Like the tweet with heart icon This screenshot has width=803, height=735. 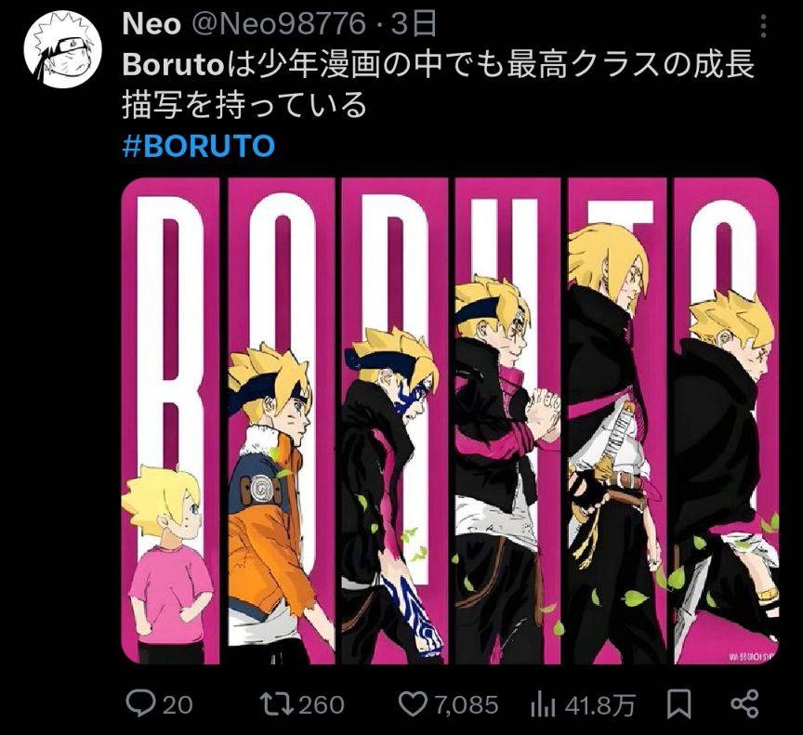pyautogui.click(x=413, y=704)
